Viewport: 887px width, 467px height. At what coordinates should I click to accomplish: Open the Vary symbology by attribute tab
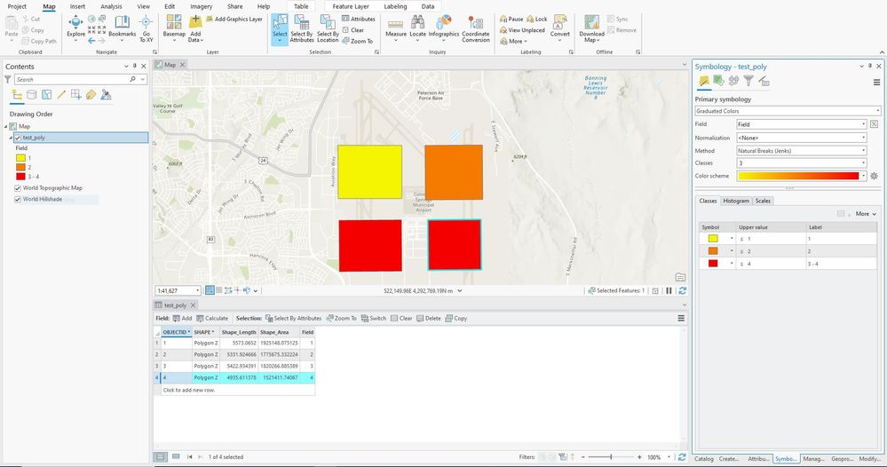pyautogui.click(x=718, y=82)
